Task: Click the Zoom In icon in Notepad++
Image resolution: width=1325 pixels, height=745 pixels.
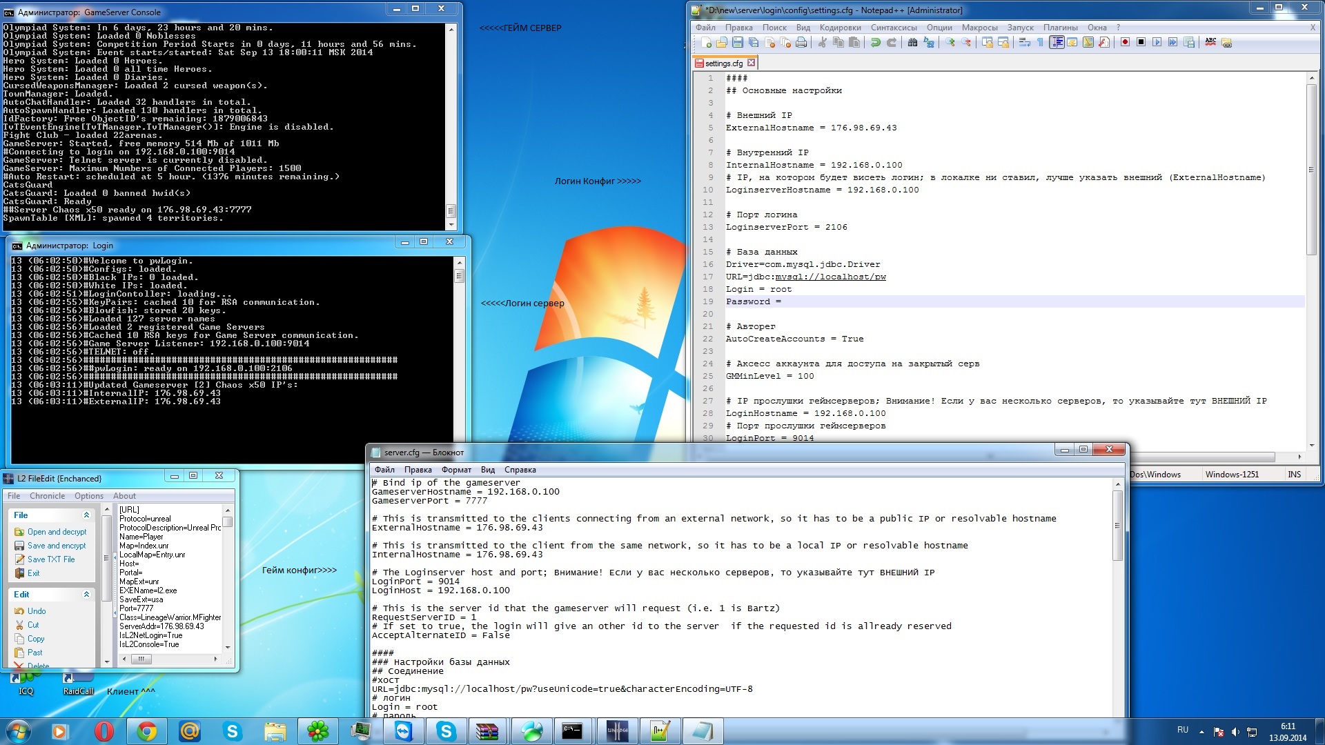Action: pyautogui.click(x=950, y=42)
